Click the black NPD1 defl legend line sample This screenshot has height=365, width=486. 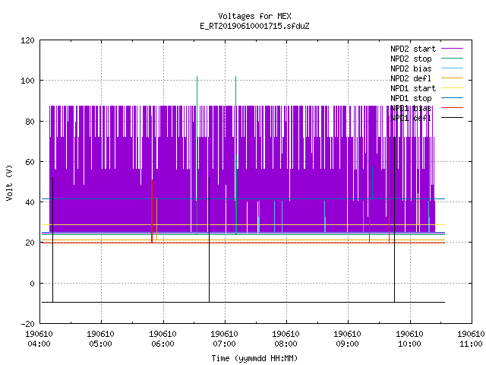[x=452, y=118]
